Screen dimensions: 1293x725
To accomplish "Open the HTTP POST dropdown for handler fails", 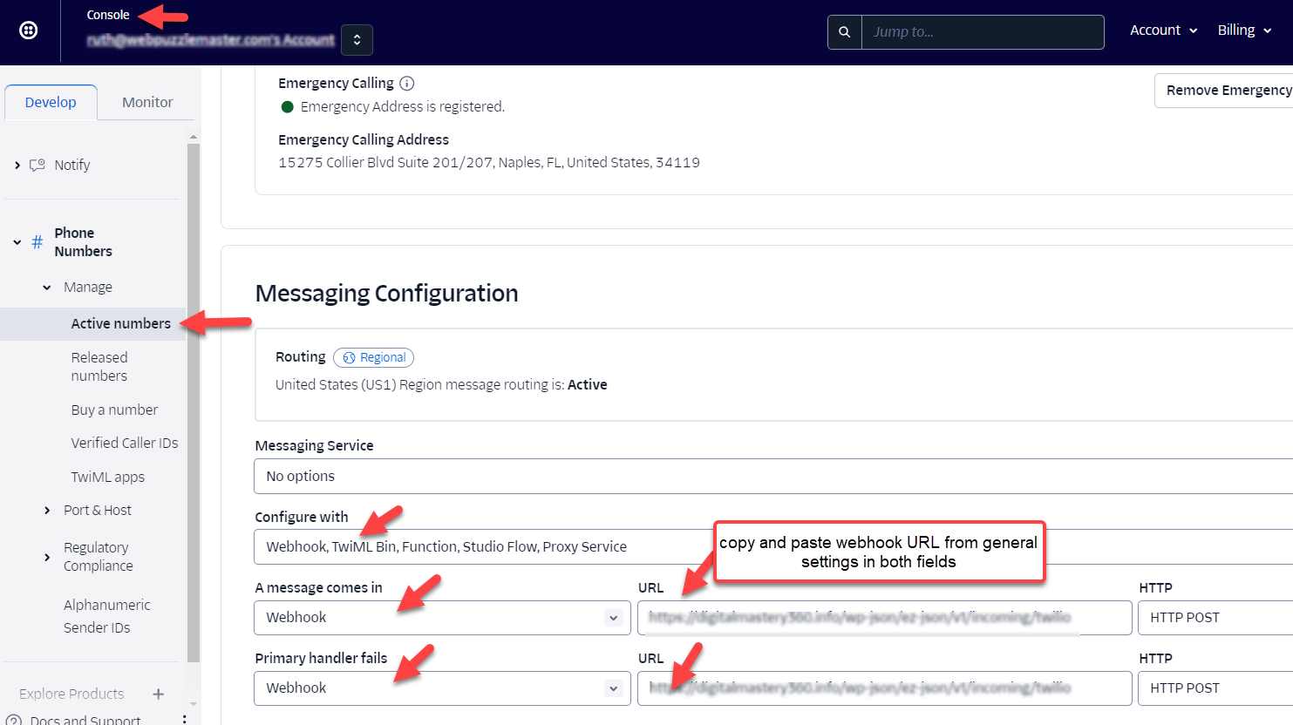I will click(1215, 688).
